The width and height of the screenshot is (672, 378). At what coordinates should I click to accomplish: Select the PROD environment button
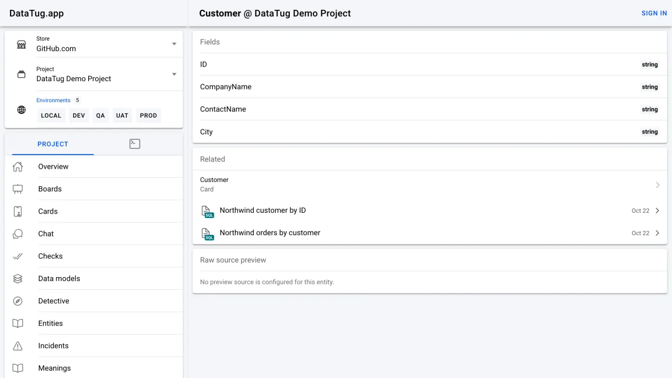(148, 115)
